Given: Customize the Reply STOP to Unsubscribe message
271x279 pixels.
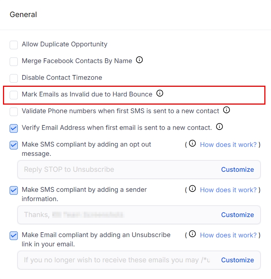Looking at the screenshot, I should (x=237, y=170).
